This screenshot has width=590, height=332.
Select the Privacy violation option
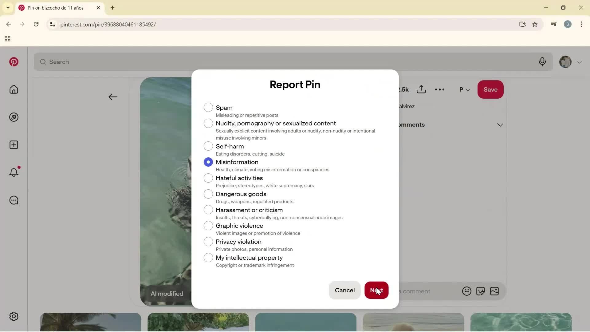click(208, 242)
